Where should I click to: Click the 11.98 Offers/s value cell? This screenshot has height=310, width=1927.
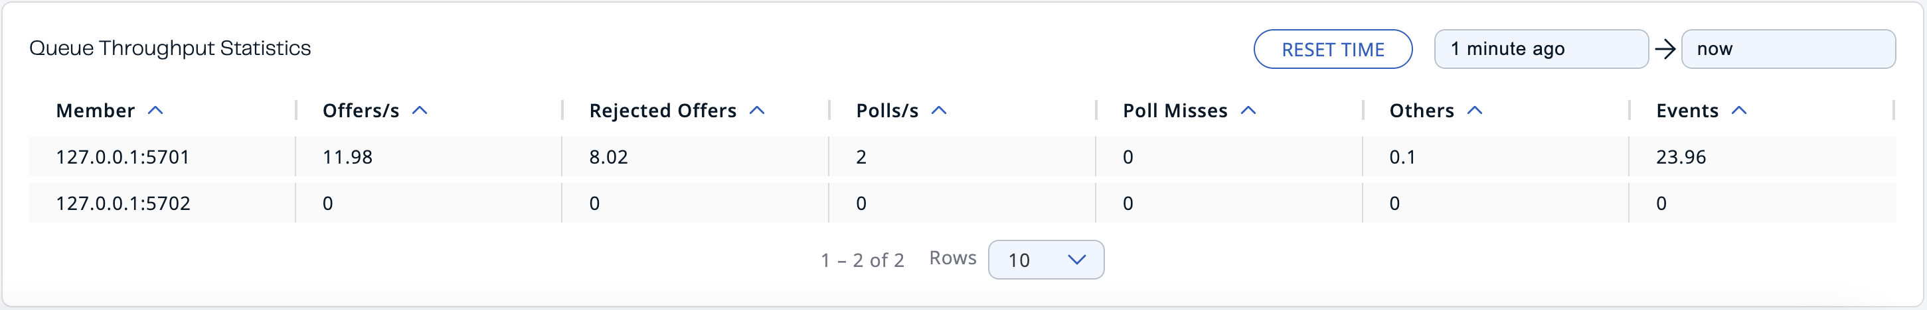(347, 157)
